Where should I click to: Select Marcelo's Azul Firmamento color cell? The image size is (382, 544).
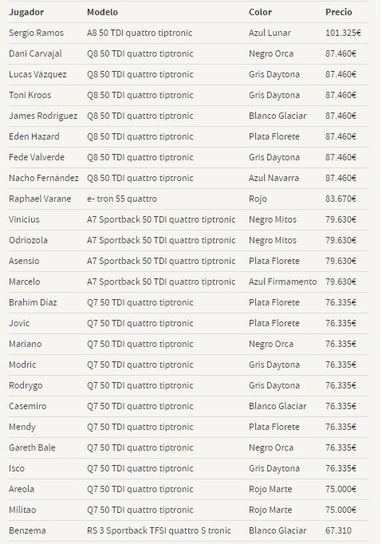283,282
